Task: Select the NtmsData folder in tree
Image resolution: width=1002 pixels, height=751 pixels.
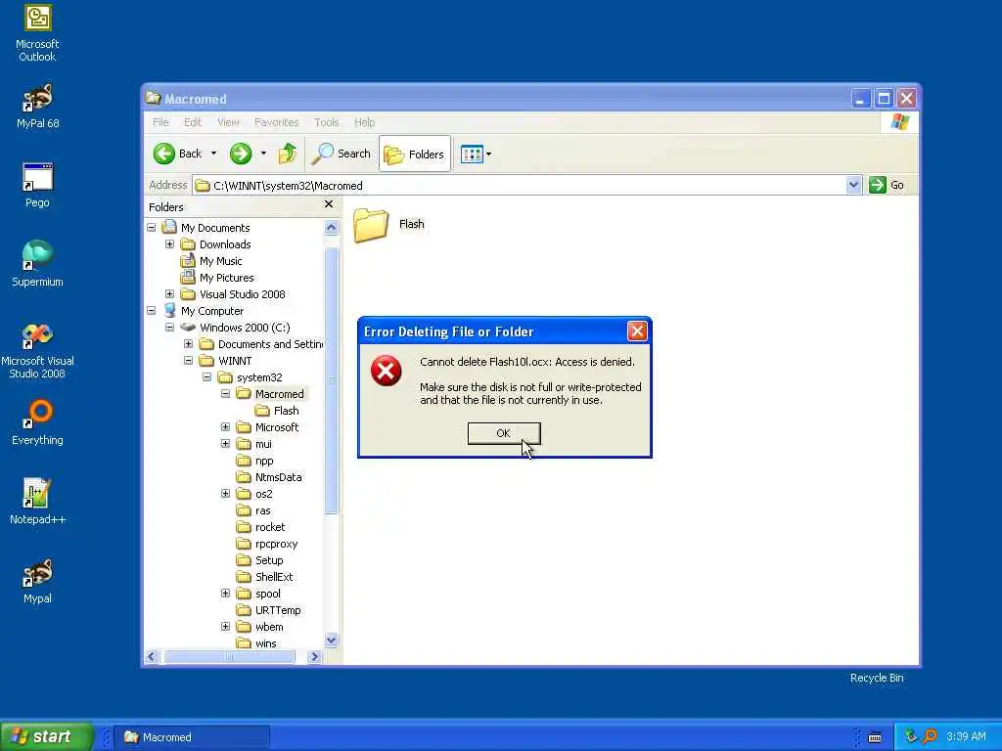Action: pos(269,477)
